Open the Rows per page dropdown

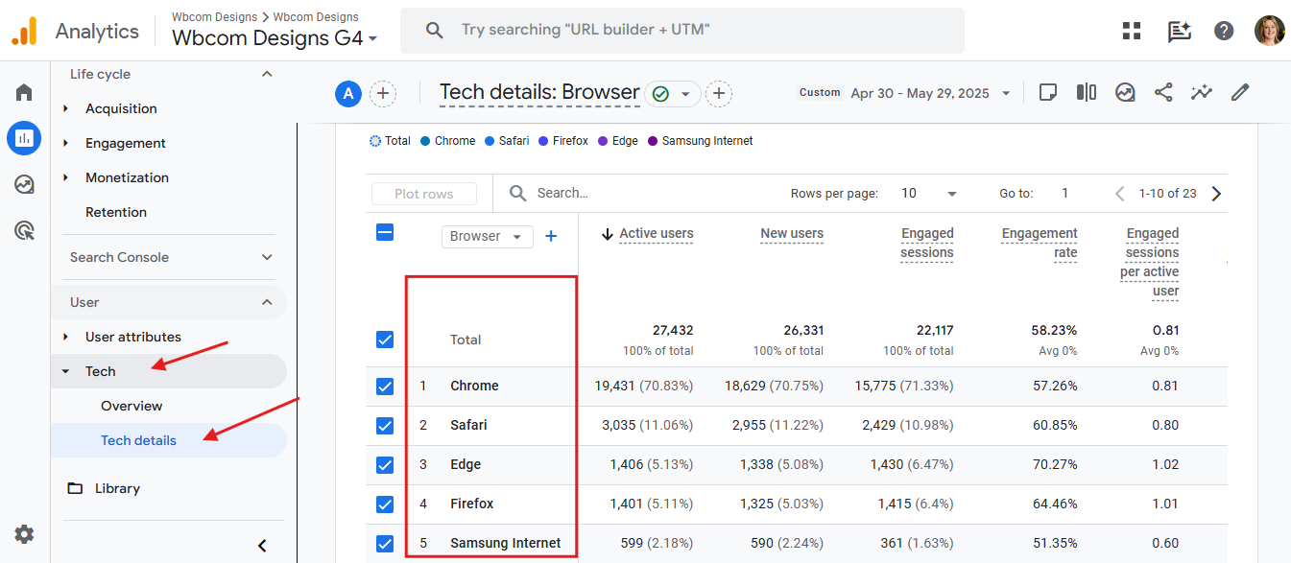point(924,193)
